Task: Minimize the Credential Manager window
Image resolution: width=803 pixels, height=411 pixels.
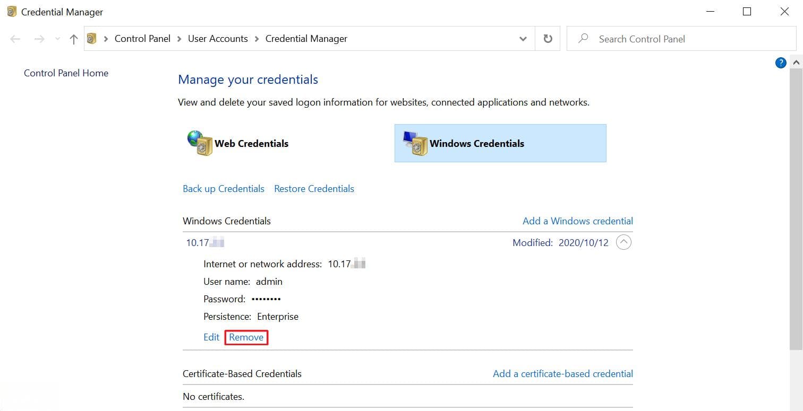Action: click(710, 12)
